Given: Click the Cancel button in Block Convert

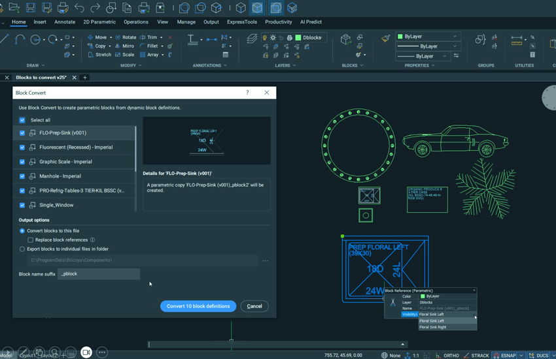Looking at the screenshot, I should point(254,306).
